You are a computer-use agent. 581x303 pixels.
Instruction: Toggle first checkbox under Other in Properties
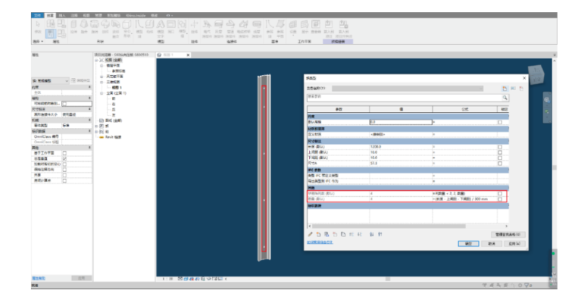(x=64, y=153)
